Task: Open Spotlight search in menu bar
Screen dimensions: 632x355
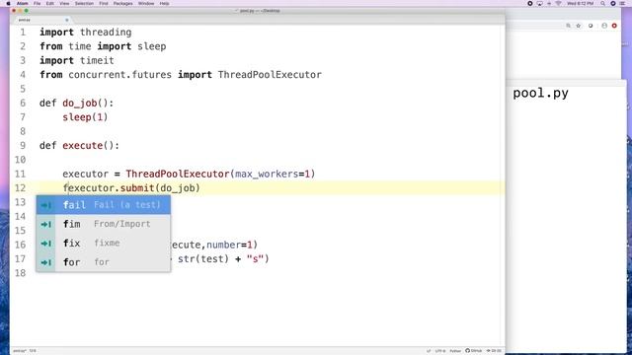Action: pos(603,3)
